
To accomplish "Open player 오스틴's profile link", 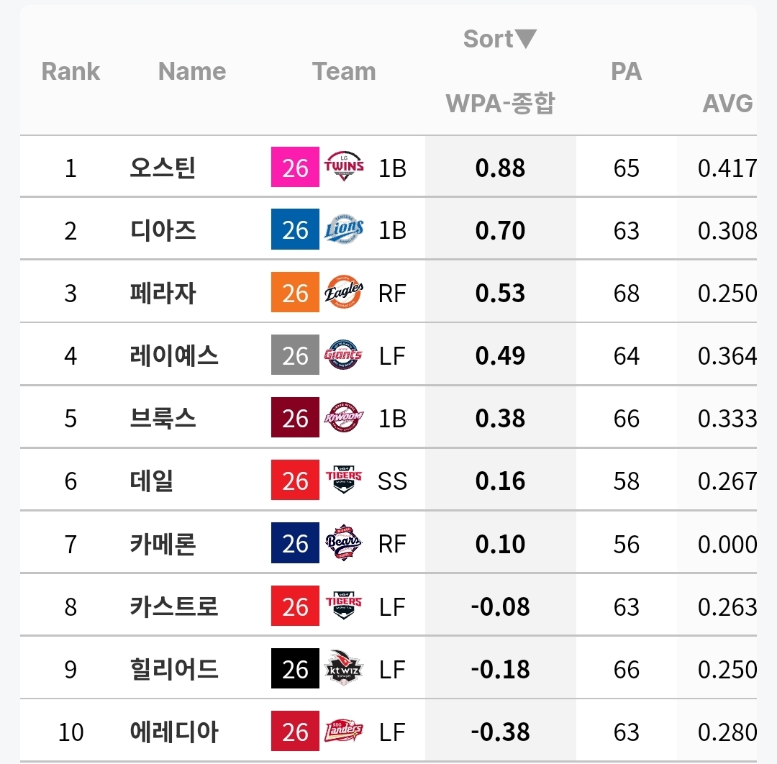I will [163, 168].
